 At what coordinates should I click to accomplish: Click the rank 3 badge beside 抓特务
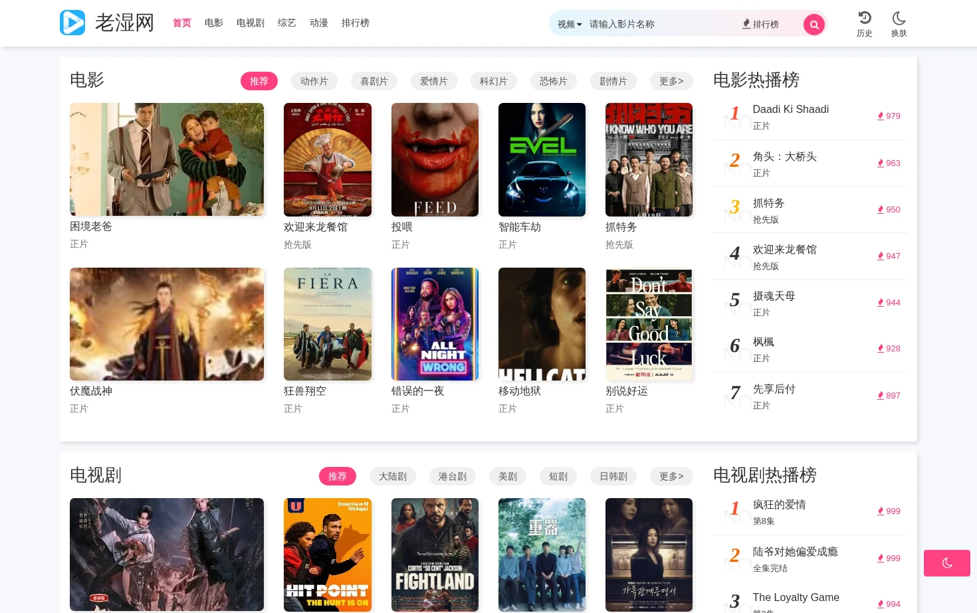734,207
